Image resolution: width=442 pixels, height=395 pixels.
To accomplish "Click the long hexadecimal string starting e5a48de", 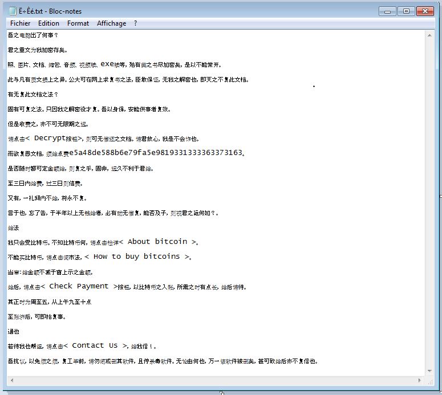I will point(156,153).
